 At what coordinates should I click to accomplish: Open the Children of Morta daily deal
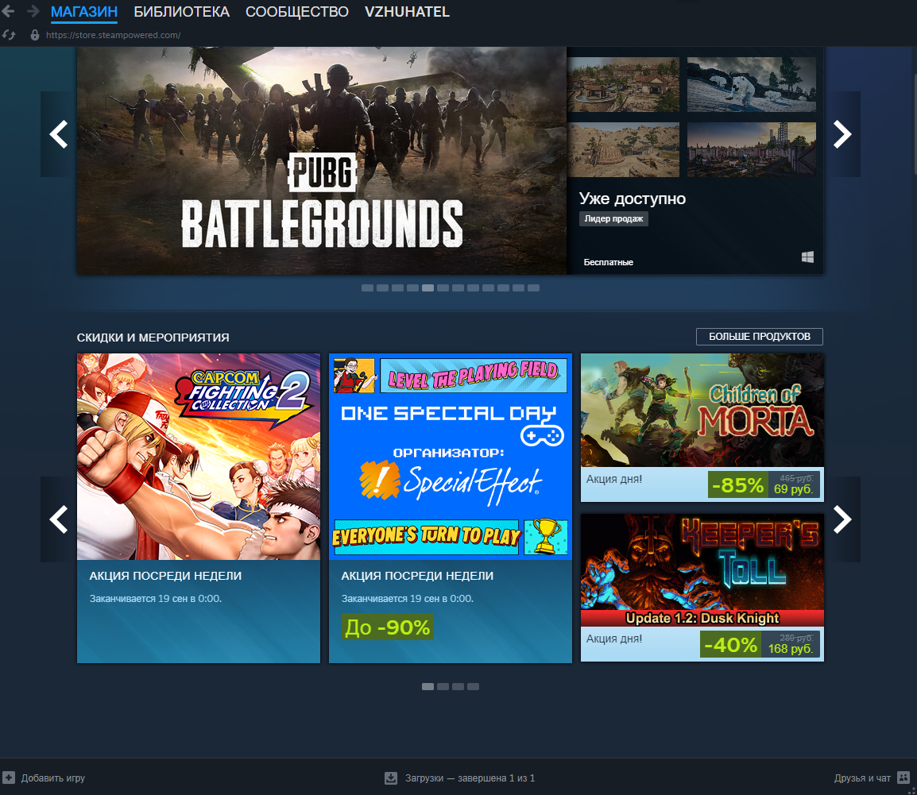[x=702, y=427]
